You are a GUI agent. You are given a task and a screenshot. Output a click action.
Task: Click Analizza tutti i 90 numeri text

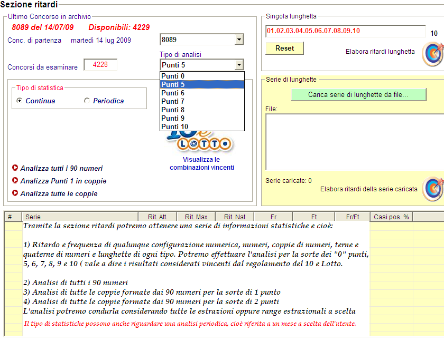[x=61, y=168]
